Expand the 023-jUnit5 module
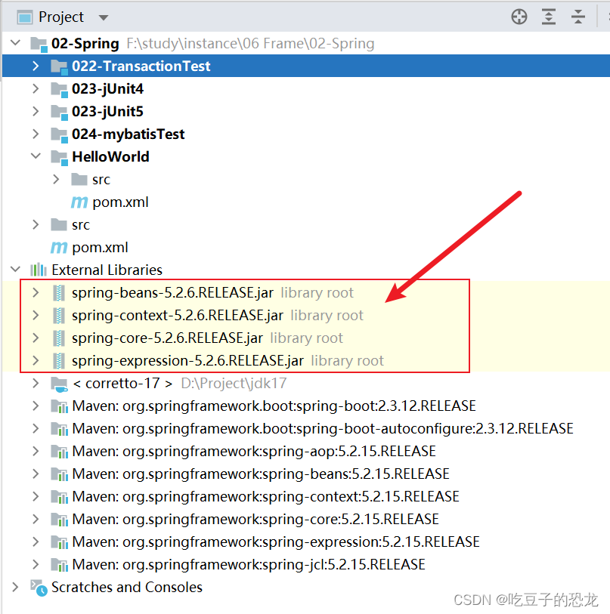Image resolution: width=610 pixels, height=614 pixels. [36, 111]
